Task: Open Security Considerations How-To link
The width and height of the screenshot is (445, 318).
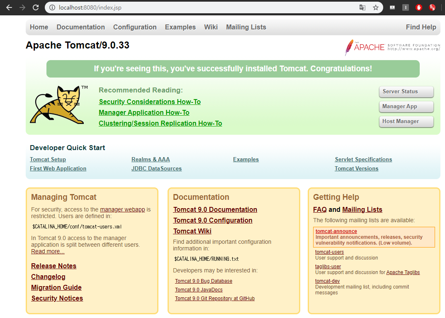Action: pyautogui.click(x=150, y=102)
